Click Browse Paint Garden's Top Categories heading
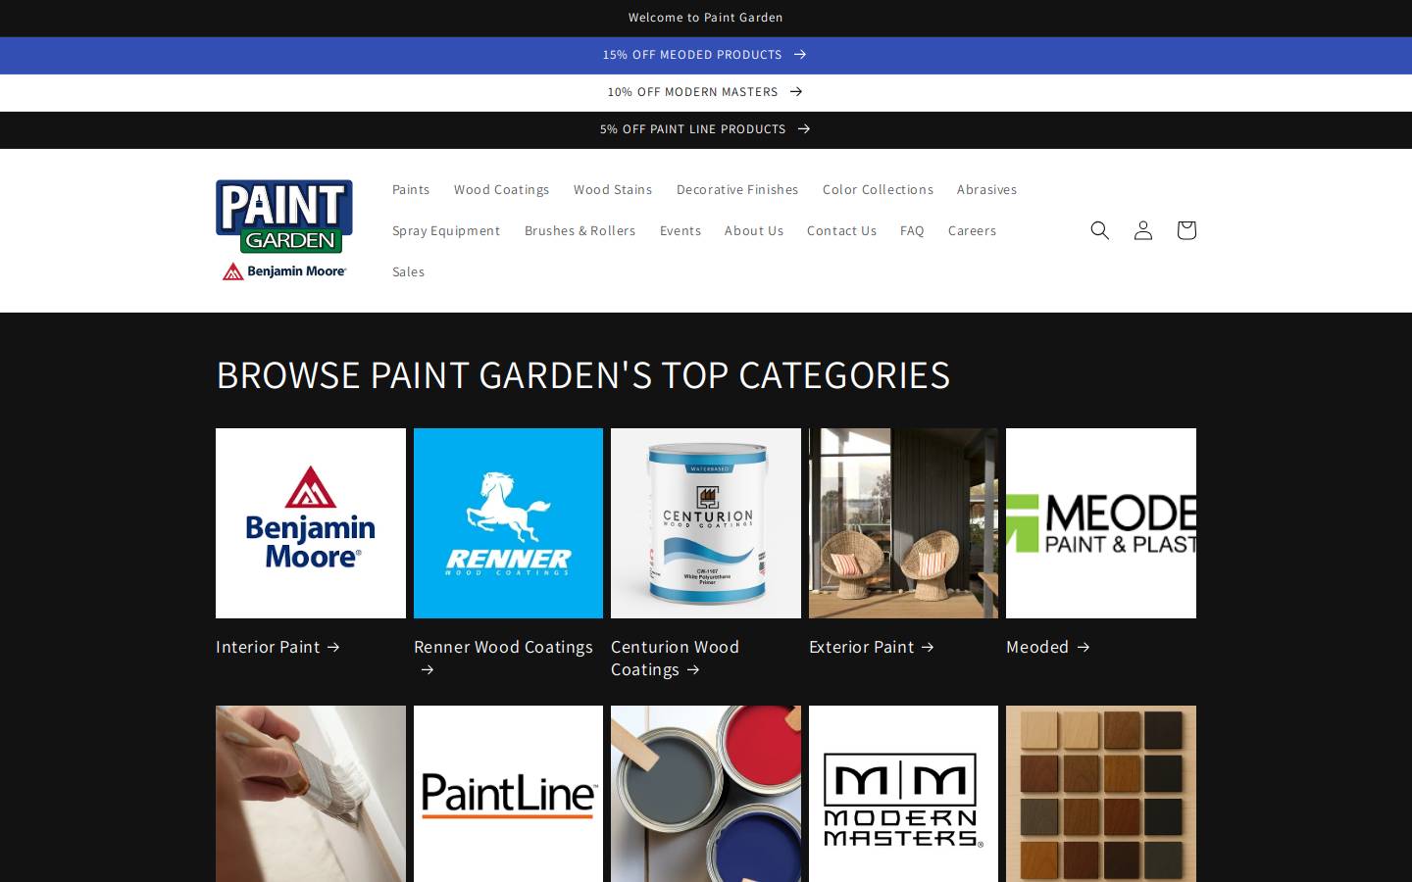1412x882 pixels. (583, 375)
